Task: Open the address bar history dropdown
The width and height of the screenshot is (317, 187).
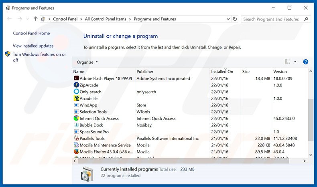Action: tap(228, 19)
